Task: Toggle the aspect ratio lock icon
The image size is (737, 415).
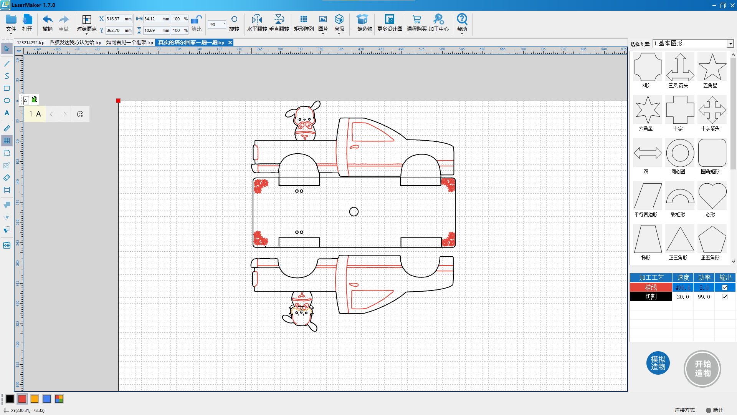Action: click(x=197, y=19)
